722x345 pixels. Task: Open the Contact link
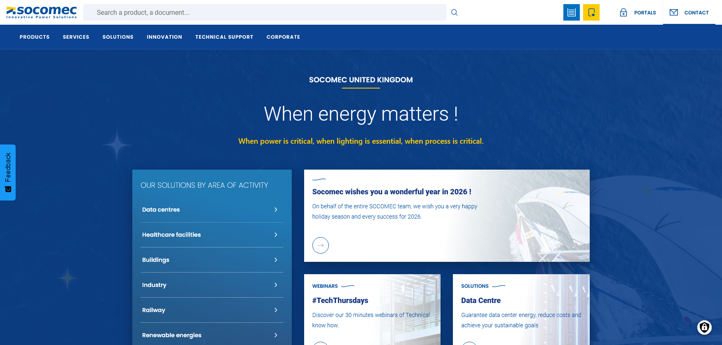pos(696,13)
